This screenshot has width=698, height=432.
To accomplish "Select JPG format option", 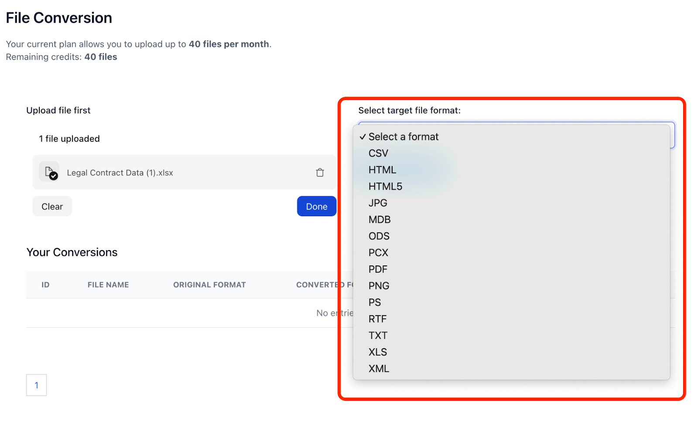I will [378, 203].
